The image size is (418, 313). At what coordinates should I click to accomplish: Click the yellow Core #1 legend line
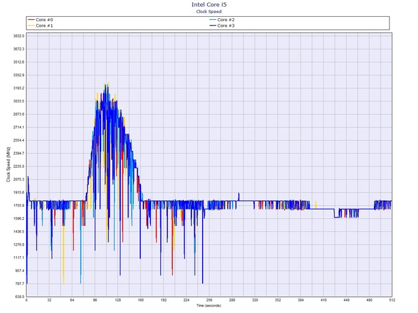31,26
